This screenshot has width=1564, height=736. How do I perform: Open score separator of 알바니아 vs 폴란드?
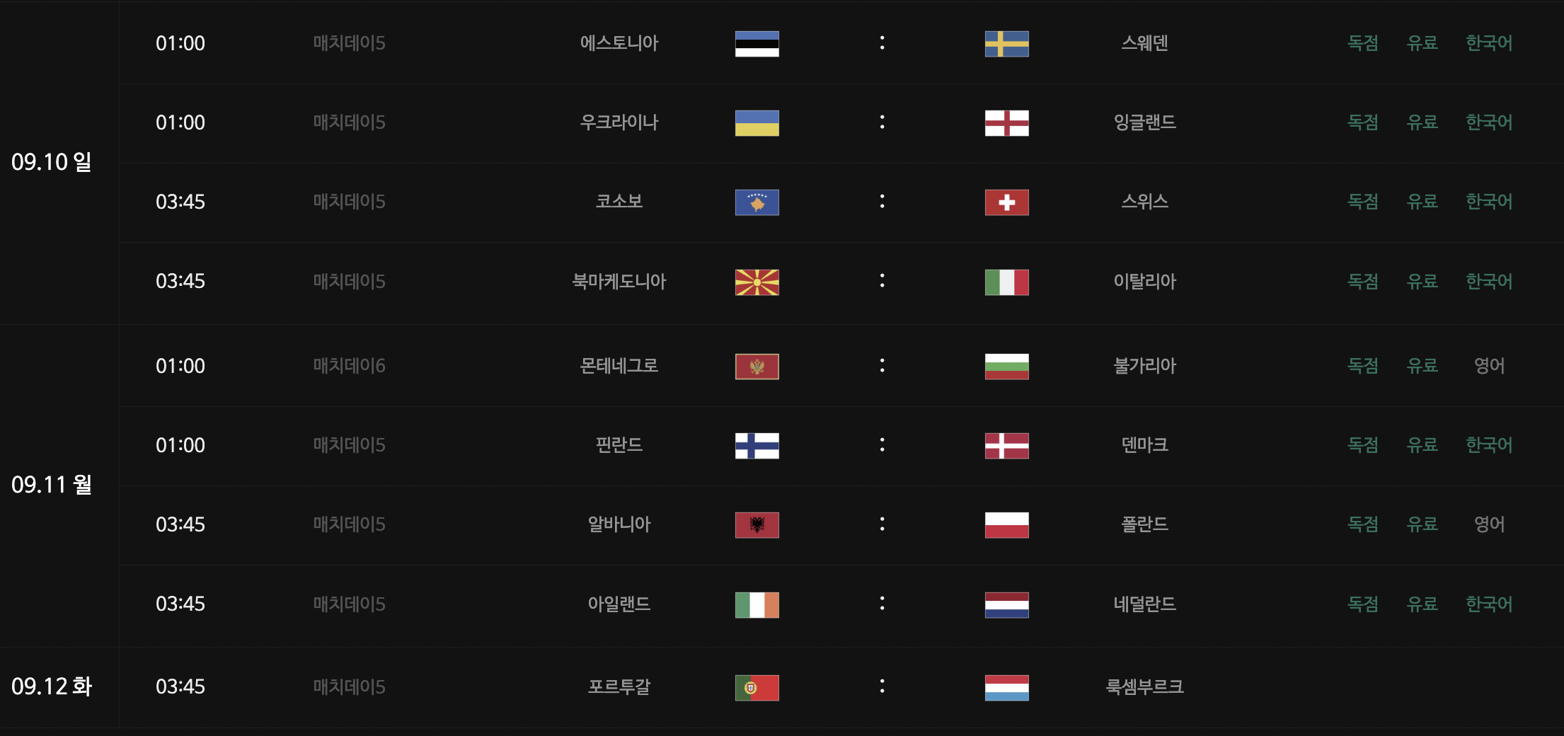pos(882,524)
